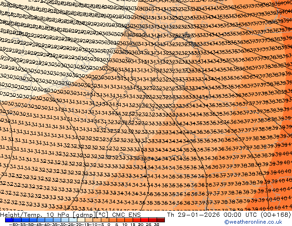Click the legend value '30'
The height and width of the screenshot is (226, 292).
tap(157, 224)
